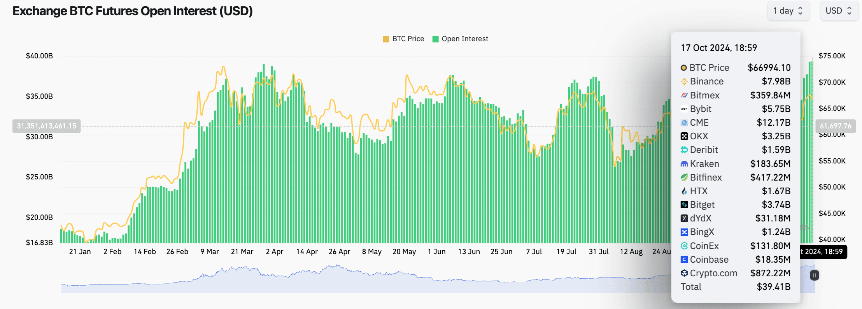Click the Crypto.com logo icon
This screenshot has width=862, height=309.
[684, 273]
